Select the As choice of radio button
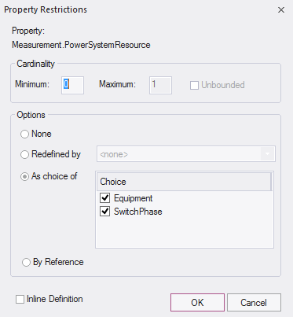The height and width of the screenshot is (317, 293). tap(24, 177)
